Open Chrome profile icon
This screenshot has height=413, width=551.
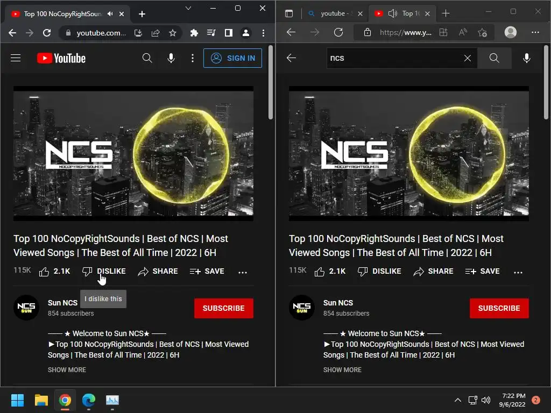point(246,33)
